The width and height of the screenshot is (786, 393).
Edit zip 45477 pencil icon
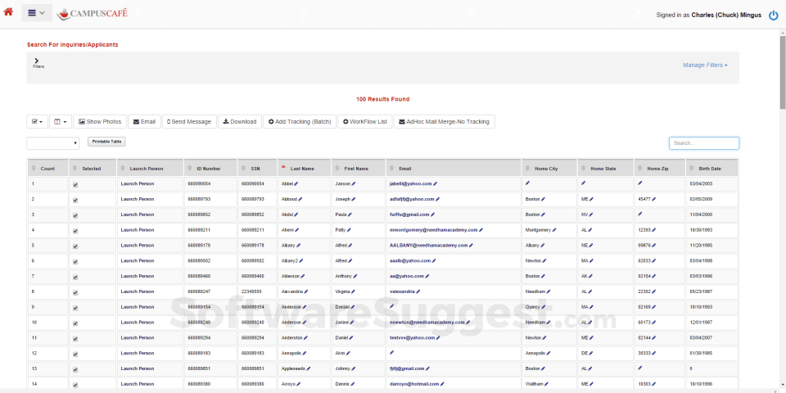coord(653,199)
